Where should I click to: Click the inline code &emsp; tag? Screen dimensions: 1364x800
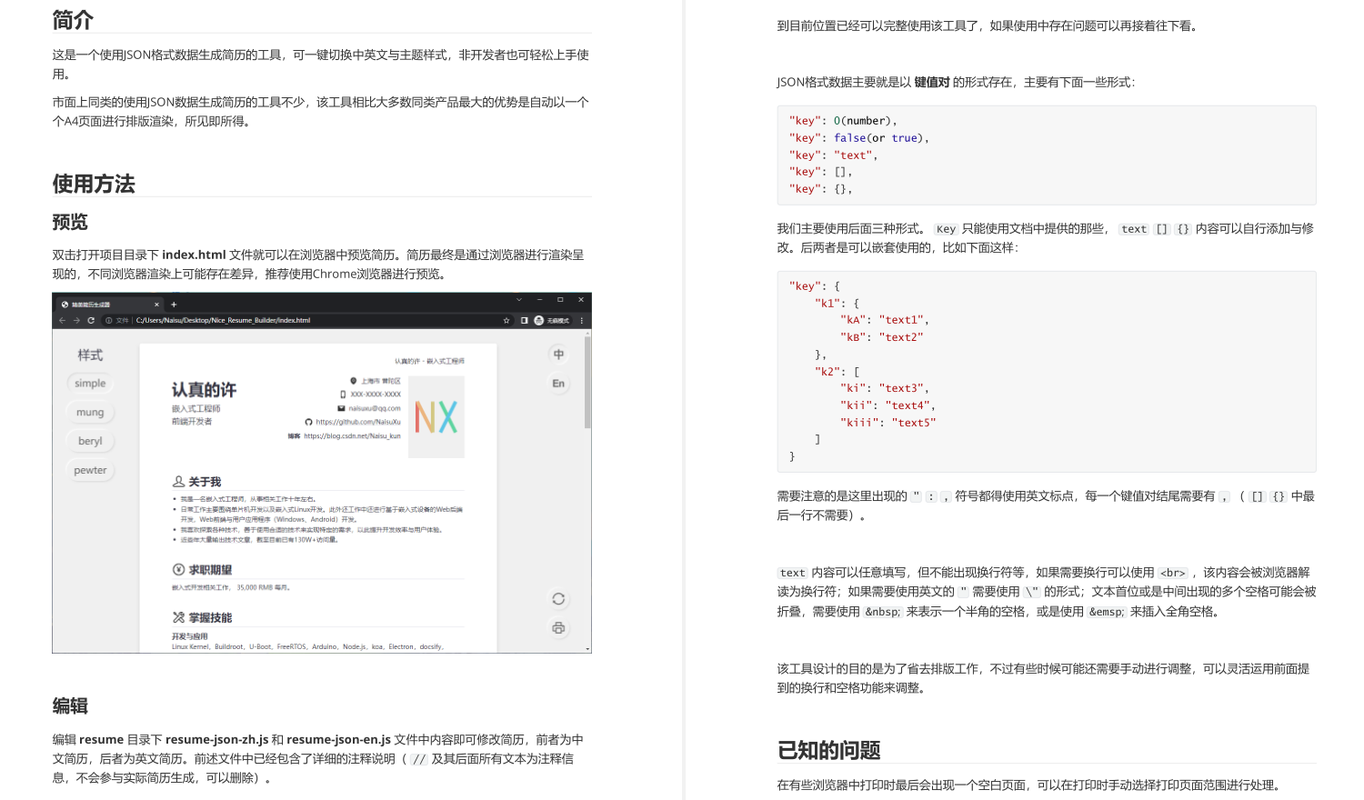tap(1107, 612)
